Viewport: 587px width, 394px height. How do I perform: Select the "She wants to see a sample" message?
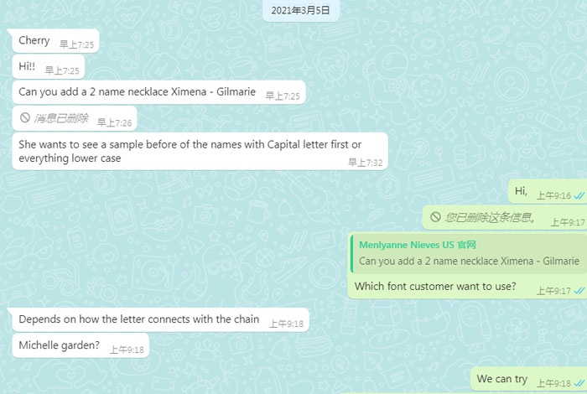pos(200,151)
